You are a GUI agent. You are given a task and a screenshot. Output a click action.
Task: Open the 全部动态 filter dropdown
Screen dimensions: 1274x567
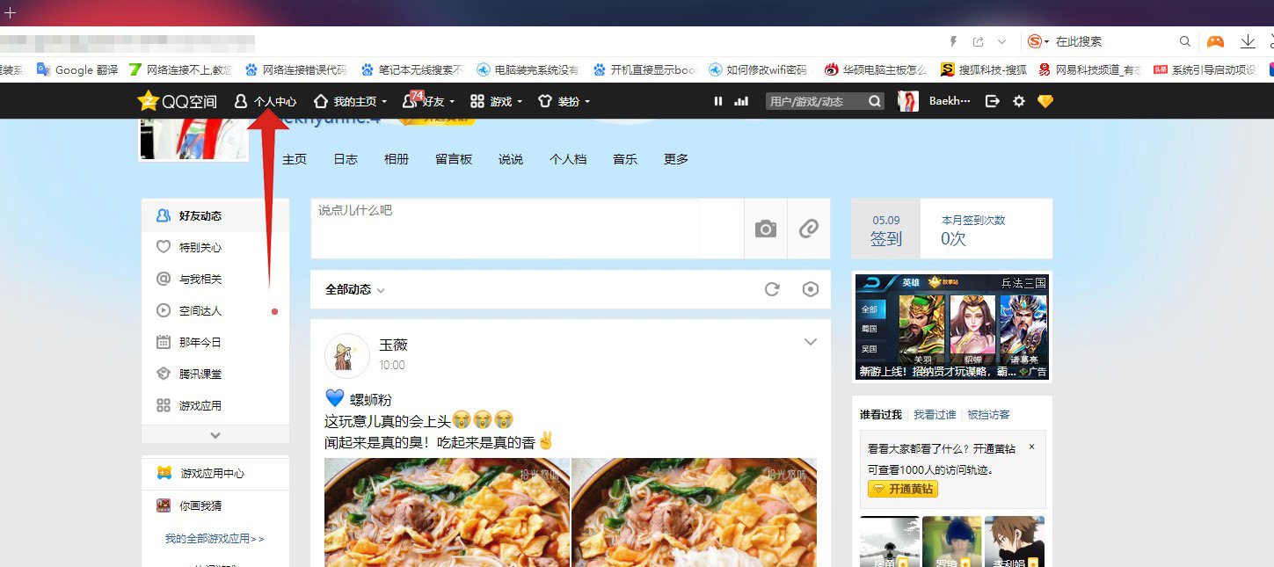pos(355,289)
